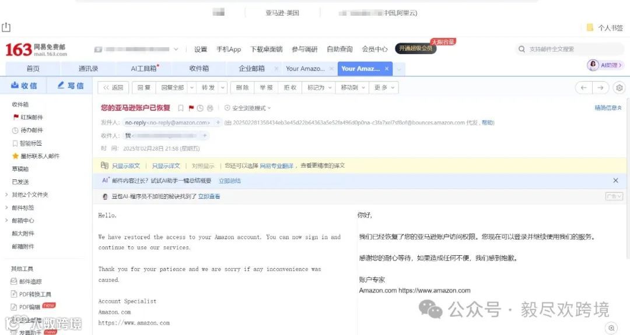Close the 企业邮箱 tab
The width and height of the screenshot is (630, 335).
tap(276, 69)
